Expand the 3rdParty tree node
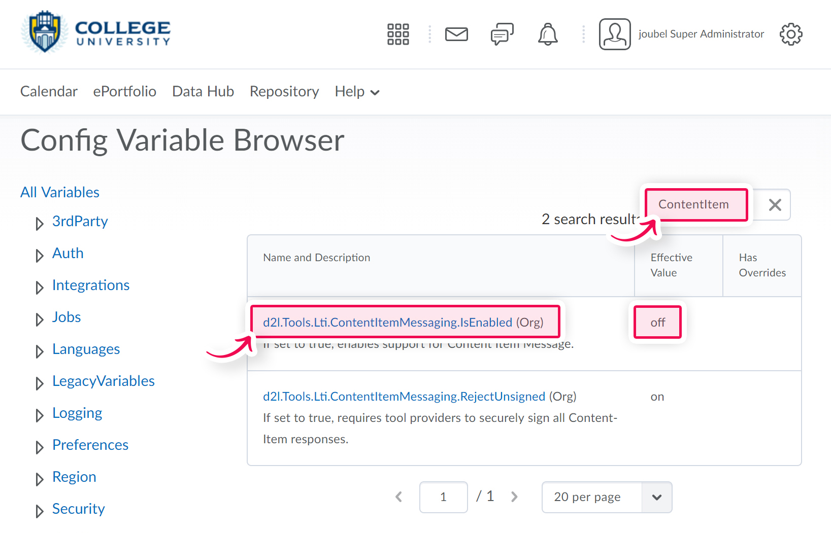This screenshot has width=831, height=533. [39, 223]
